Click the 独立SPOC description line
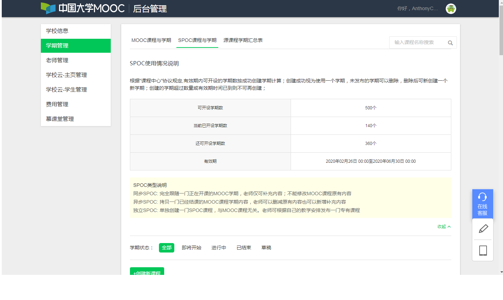The image size is (503, 300). click(247, 210)
